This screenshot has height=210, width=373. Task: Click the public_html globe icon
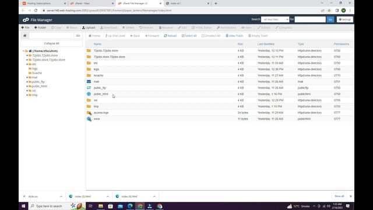89,94
